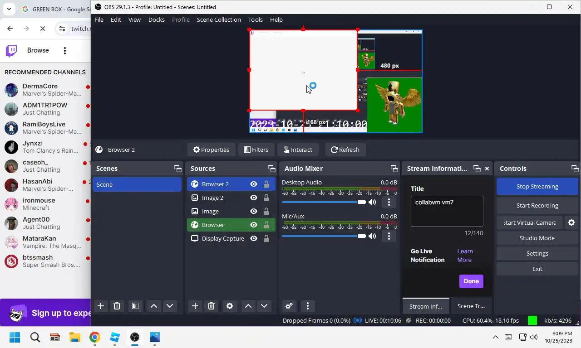This screenshot has width=581, height=348.
Task: Click Stop Streaming button
Action: pyautogui.click(x=537, y=186)
